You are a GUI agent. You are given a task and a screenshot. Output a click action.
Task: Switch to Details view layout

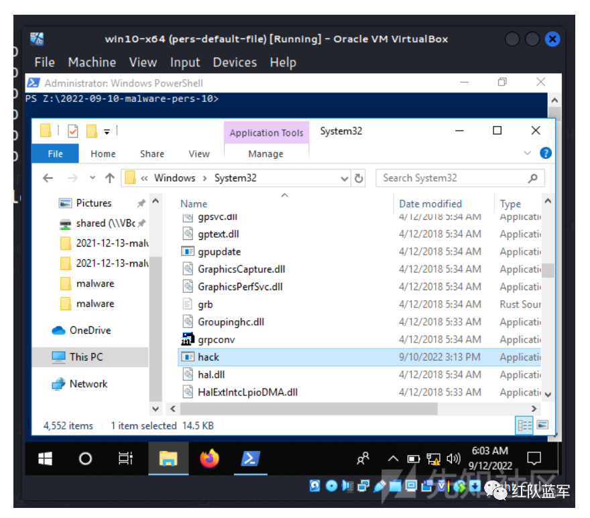524,426
